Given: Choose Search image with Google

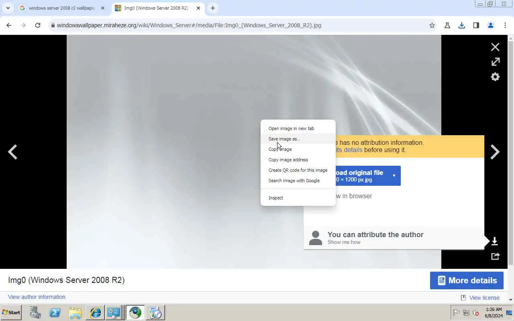Looking at the screenshot, I should tap(298, 181).
